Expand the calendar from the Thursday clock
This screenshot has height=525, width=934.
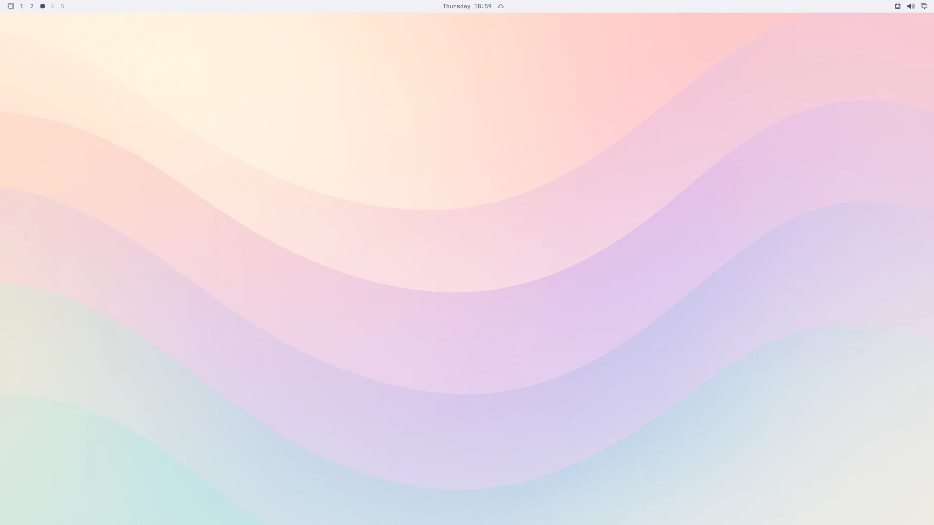click(x=467, y=6)
